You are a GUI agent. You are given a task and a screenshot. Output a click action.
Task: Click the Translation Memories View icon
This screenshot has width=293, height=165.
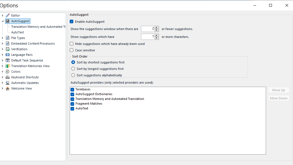(x=8, y=66)
